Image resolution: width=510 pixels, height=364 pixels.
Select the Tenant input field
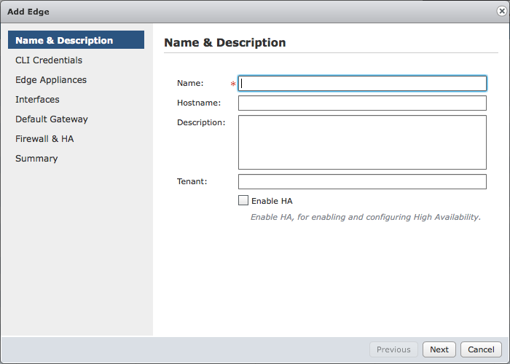pyautogui.click(x=362, y=182)
